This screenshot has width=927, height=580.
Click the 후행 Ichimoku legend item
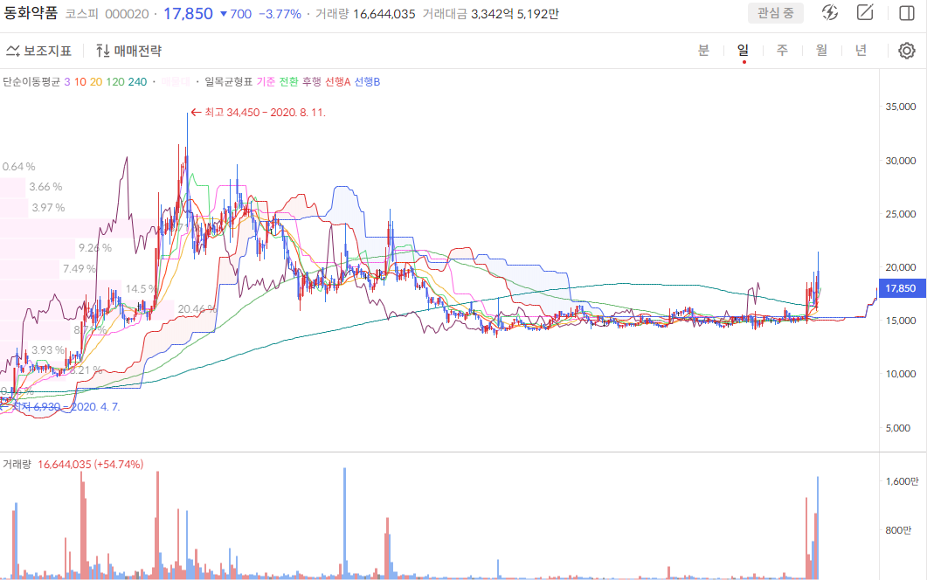click(312, 81)
